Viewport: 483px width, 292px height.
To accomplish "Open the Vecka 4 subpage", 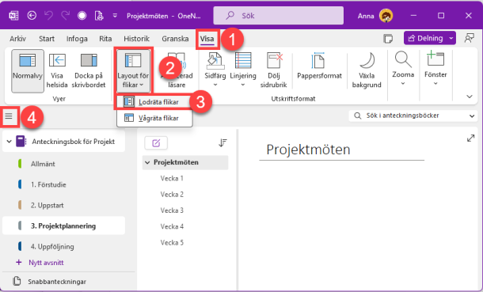I will tap(172, 226).
